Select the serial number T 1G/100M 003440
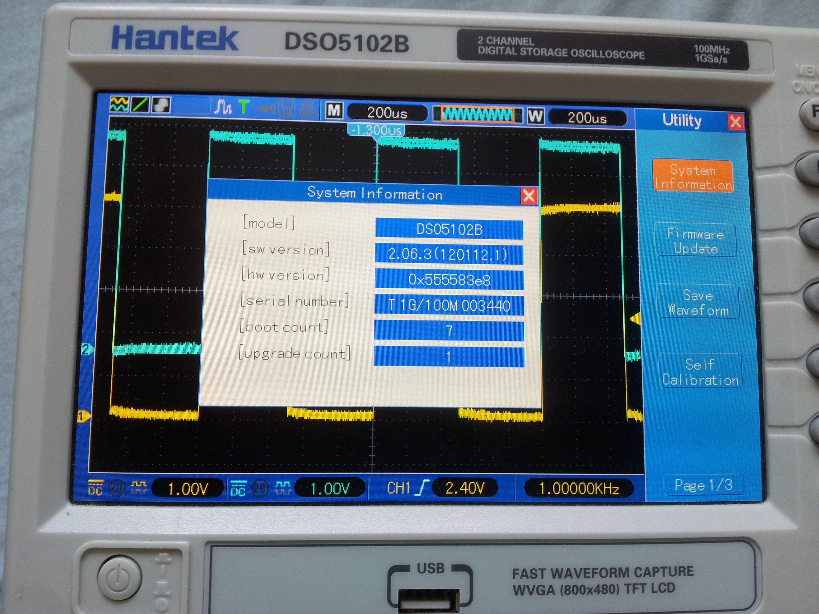Viewport: 819px width, 614px height. (x=449, y=305)
